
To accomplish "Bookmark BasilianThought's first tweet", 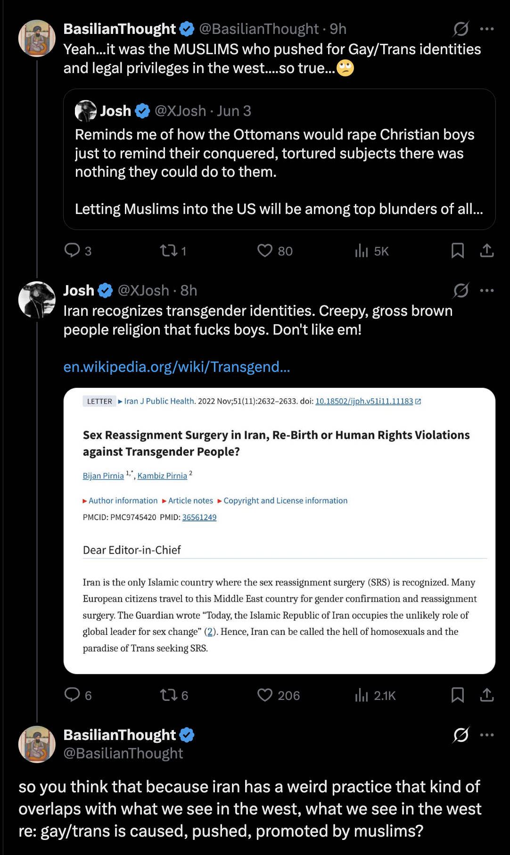I will (x=458, y=251).
